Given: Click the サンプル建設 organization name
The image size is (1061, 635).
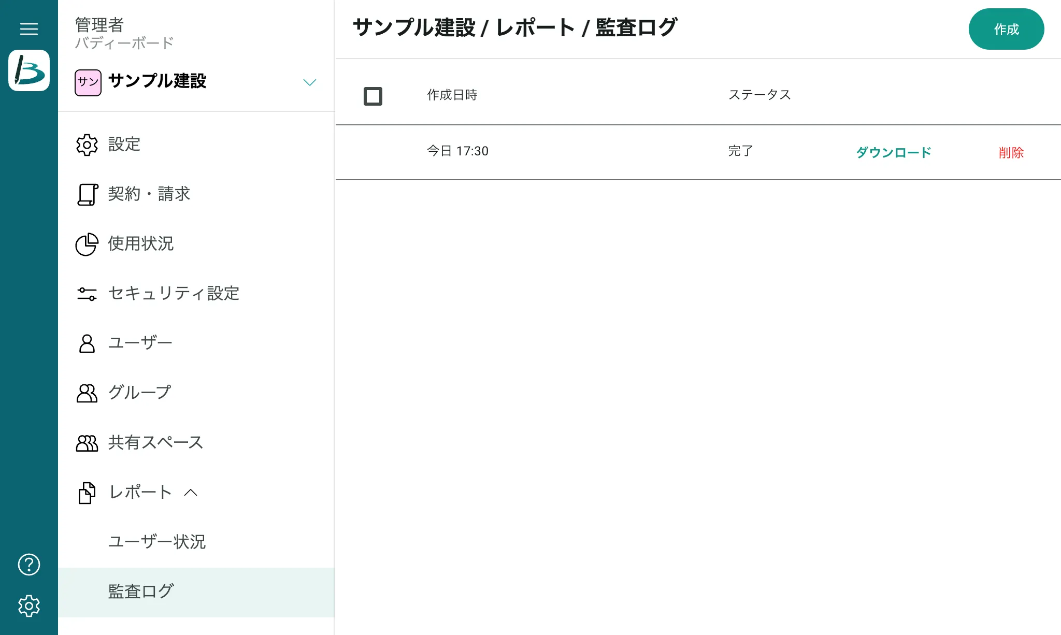Looking at the screenshot, I should click(x=157, y=81).
